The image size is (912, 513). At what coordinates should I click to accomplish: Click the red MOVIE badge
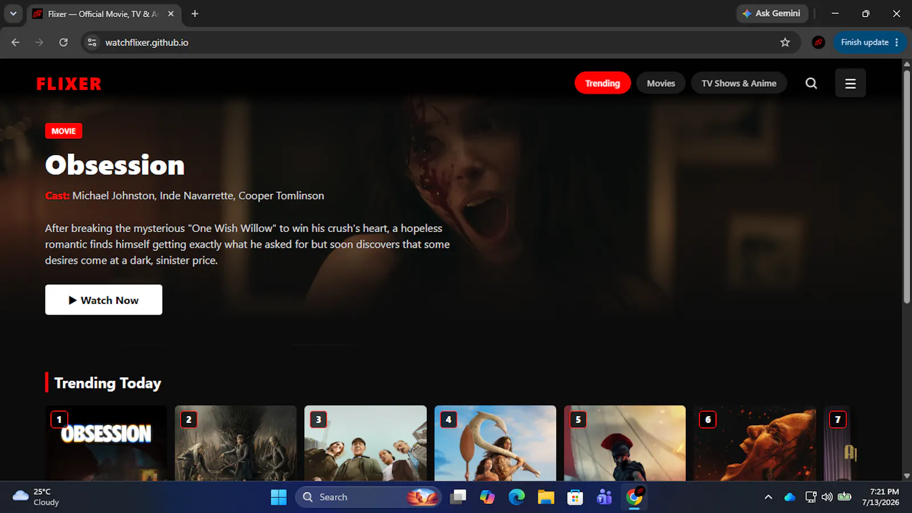(64, 131)
